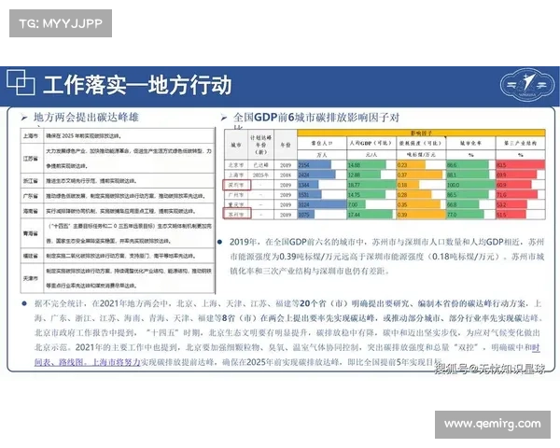This screenshot has width=560, height=448.
Task: Click the 城市 column header
Action: point(236,145)
